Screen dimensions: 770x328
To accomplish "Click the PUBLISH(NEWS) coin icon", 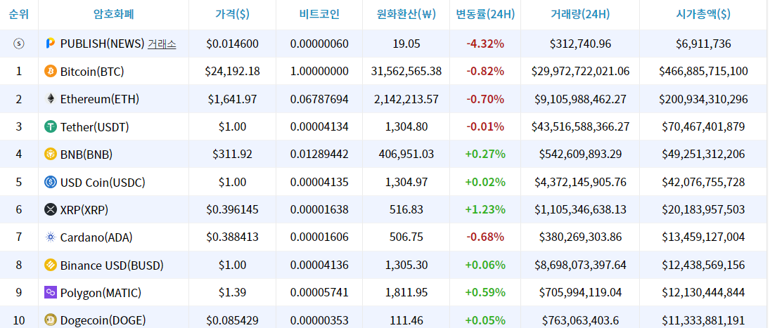I will click(50, 44).
